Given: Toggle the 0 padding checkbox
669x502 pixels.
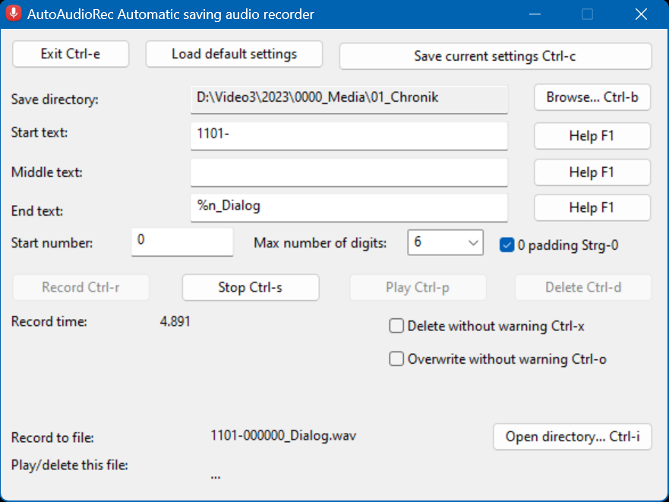Looking at the screenshot, I should 506,245.
